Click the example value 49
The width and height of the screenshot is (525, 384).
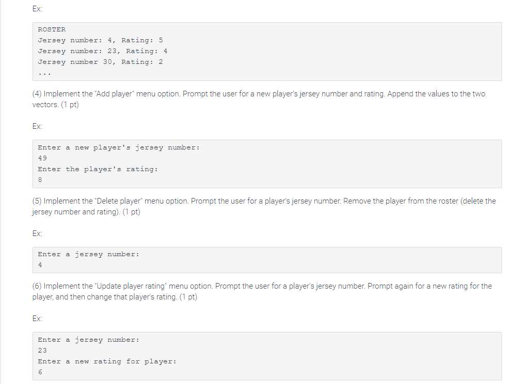(x=42, y=158)
